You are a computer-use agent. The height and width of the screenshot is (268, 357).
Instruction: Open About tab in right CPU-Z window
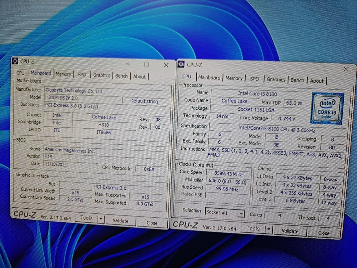[x=317, y=81]
